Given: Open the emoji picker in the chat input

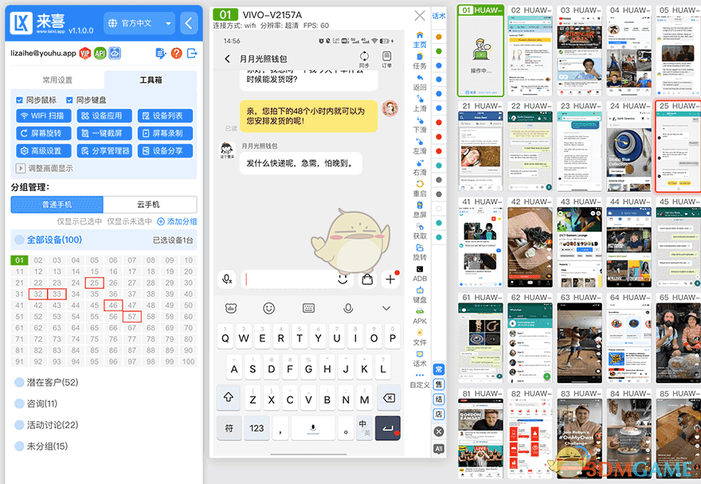Looking at the screenshot, I should coord(343,280).
